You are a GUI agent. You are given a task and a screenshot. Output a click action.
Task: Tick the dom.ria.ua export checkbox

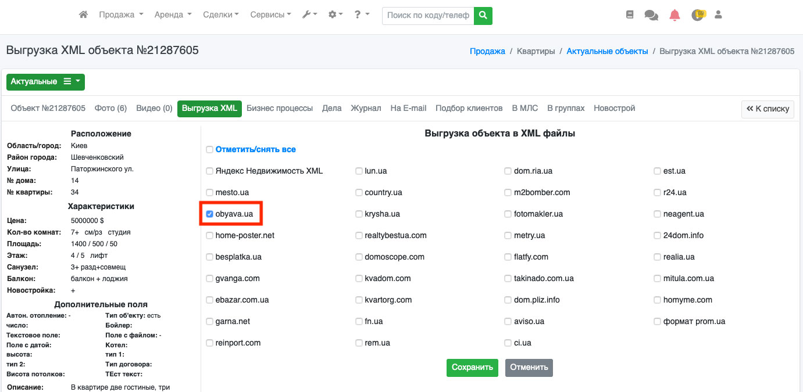coord(508,171)
